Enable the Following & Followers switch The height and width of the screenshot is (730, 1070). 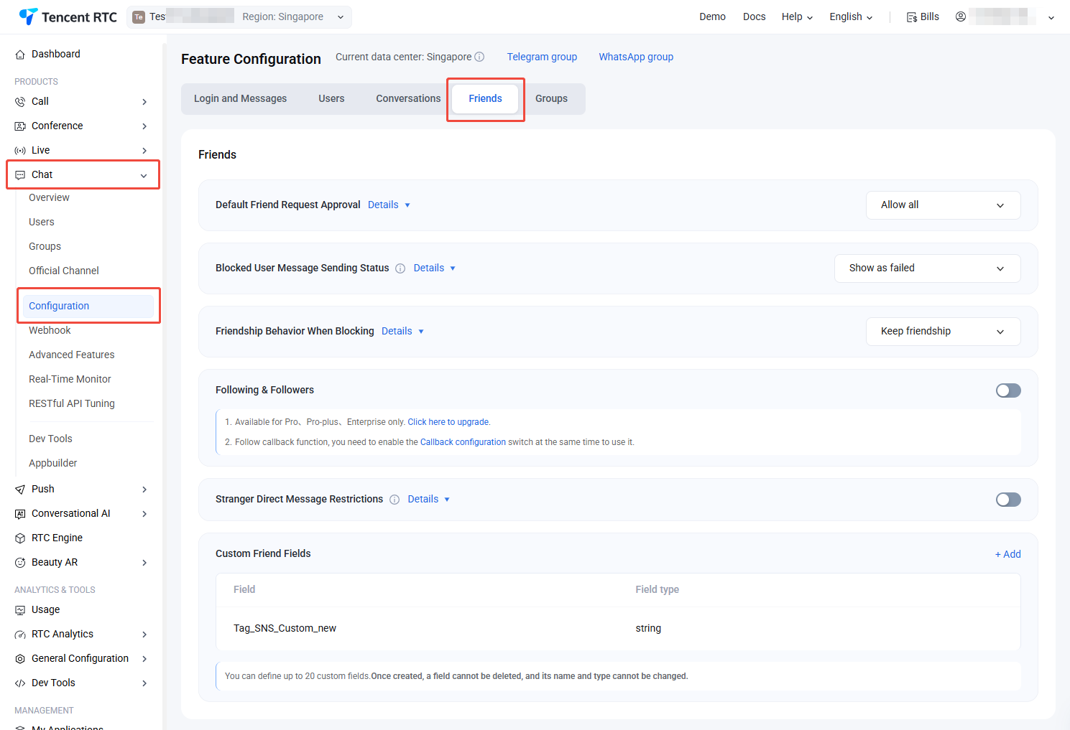[1008, 390]
